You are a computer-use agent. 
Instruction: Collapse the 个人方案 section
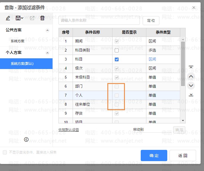47,53
